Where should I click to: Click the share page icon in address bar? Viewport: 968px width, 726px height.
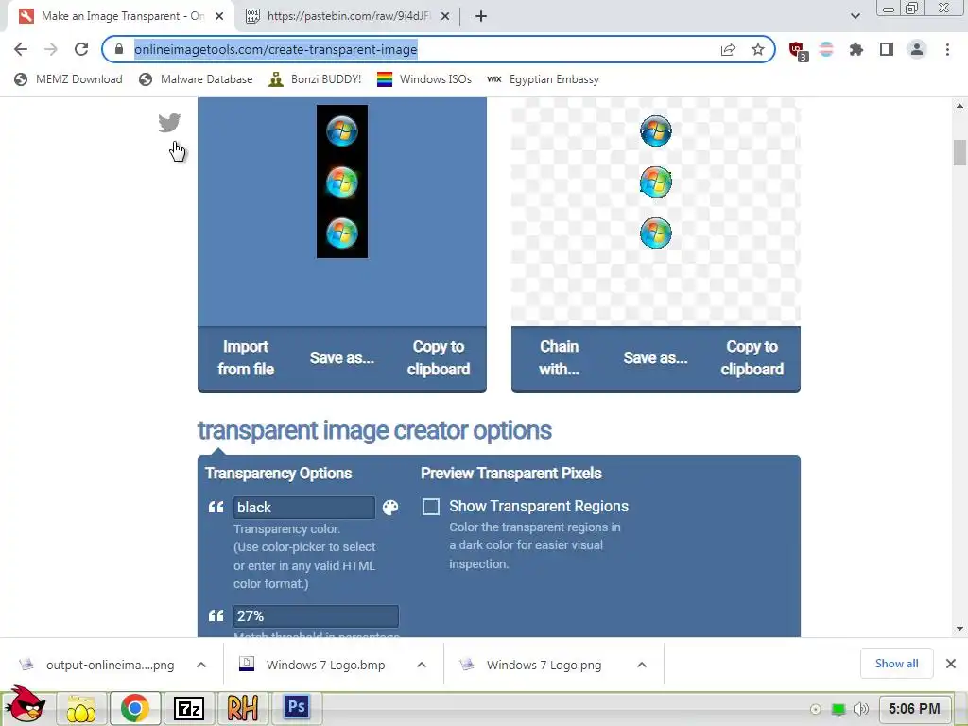click(728, 49)
